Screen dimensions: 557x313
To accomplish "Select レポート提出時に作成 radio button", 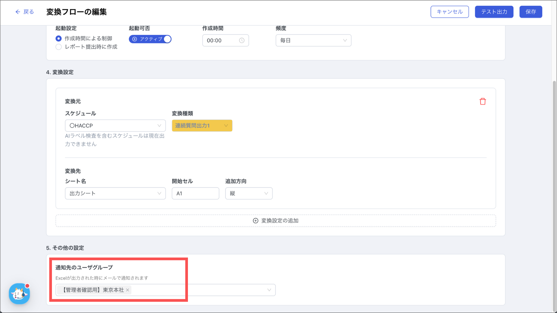I will [x=58, y=47].
